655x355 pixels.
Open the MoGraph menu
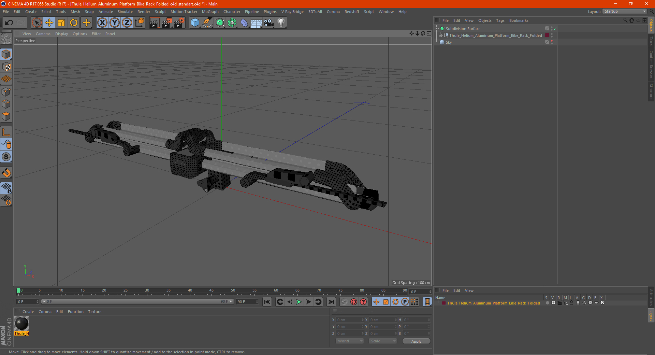click(x=210, y=12)
